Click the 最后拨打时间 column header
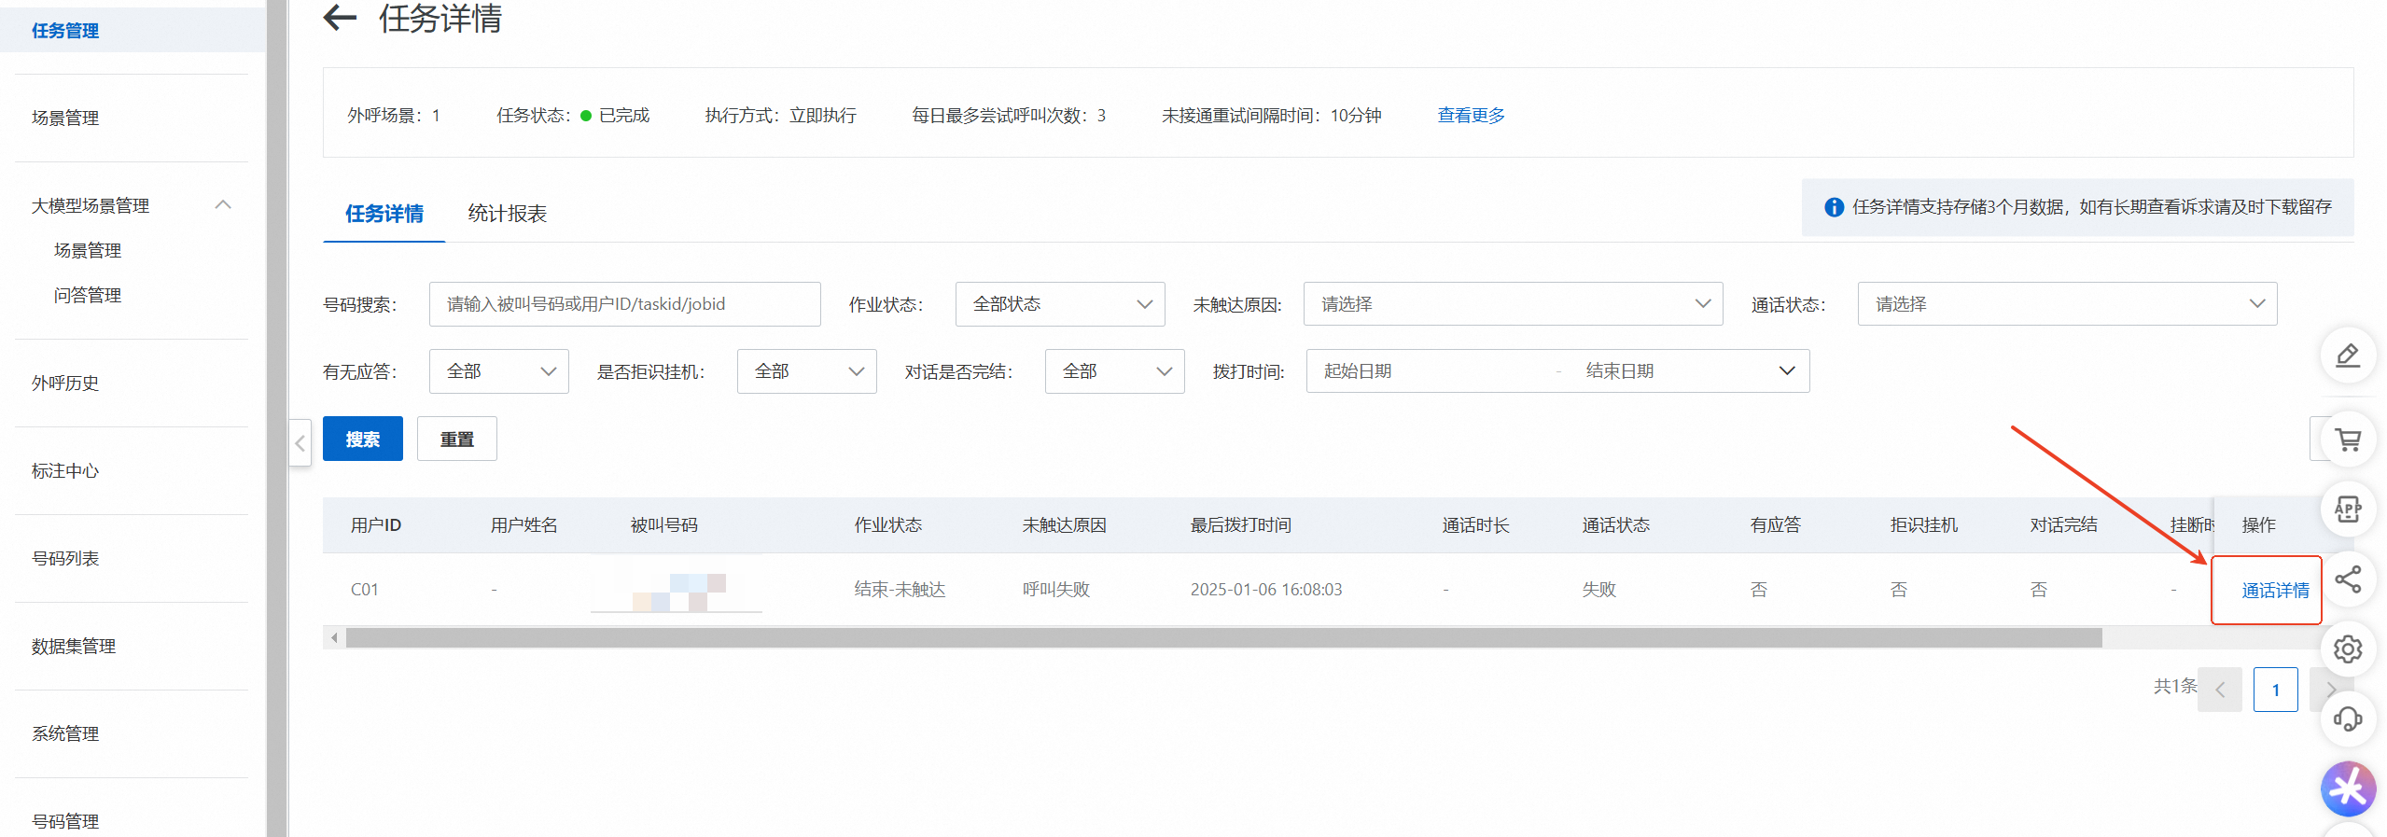The height and width of the screenshot is (837, 2387). 1240,525
